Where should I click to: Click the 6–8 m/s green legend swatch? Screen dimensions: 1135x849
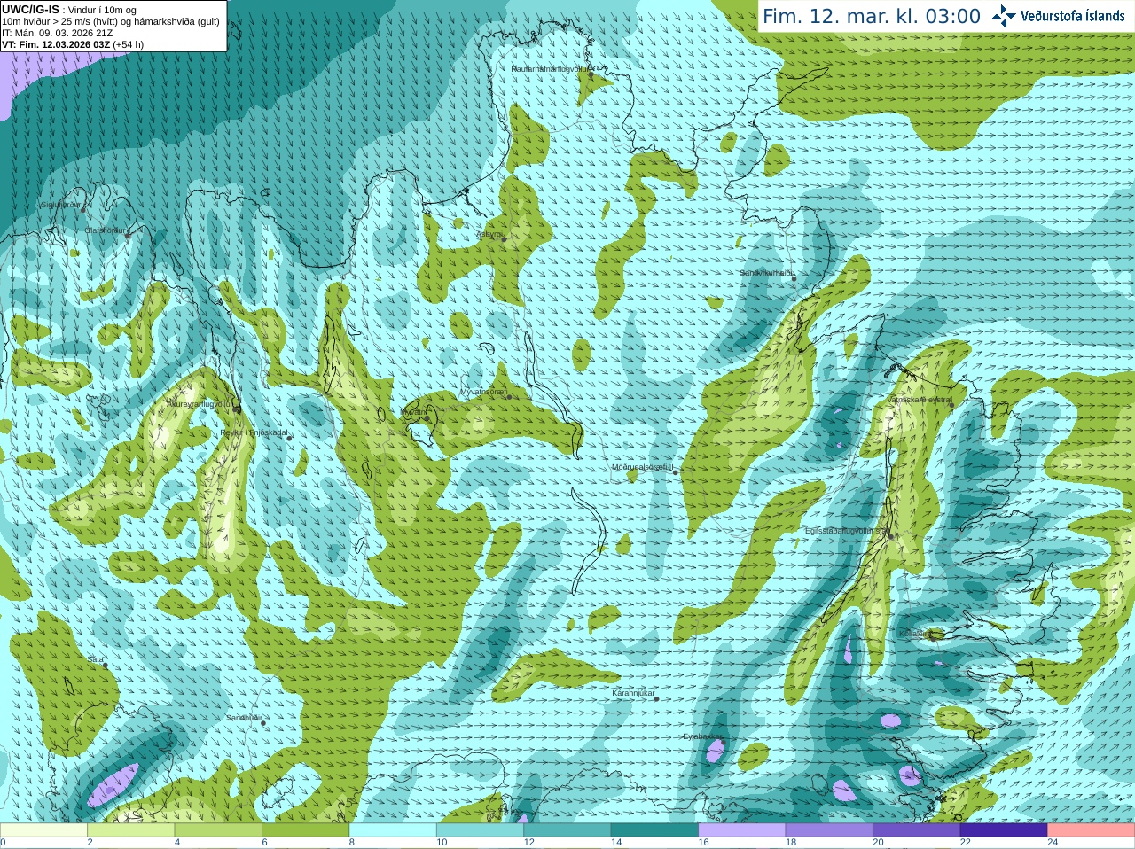tap(306, 830)
